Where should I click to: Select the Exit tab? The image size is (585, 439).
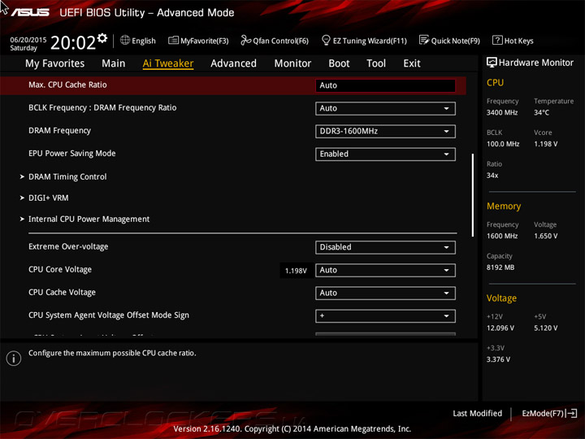click(412, 63)
